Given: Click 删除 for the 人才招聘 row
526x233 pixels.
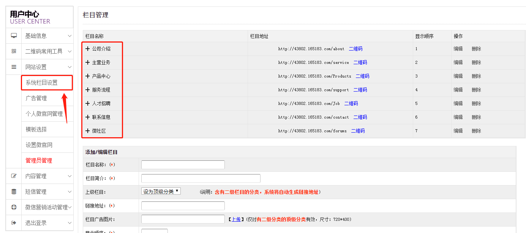Looking at the screenshot, I should 476,103.
